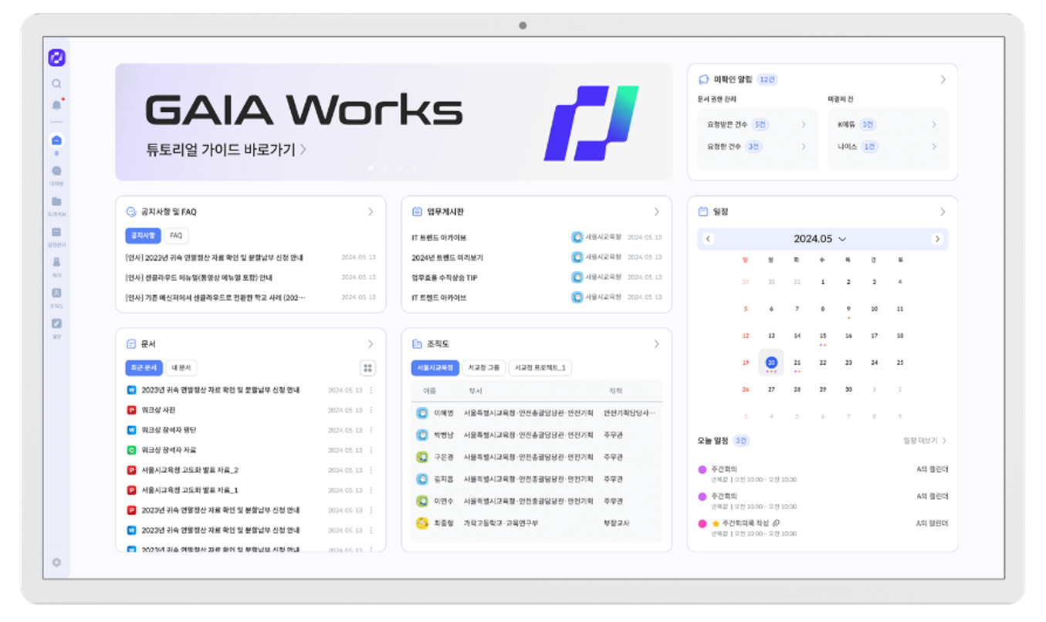The image size is (1046, 622).
Task: Click the star on 주간회의록 작성 event
Action: [716, 523]
